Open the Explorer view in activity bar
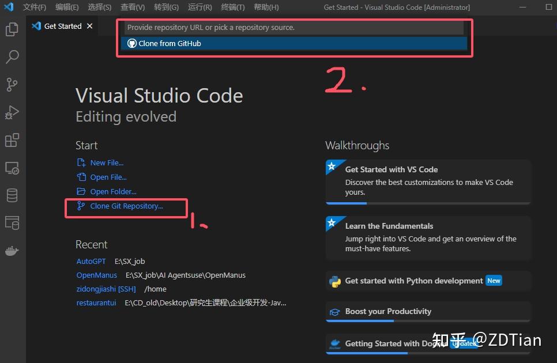 tap(12, 29)
